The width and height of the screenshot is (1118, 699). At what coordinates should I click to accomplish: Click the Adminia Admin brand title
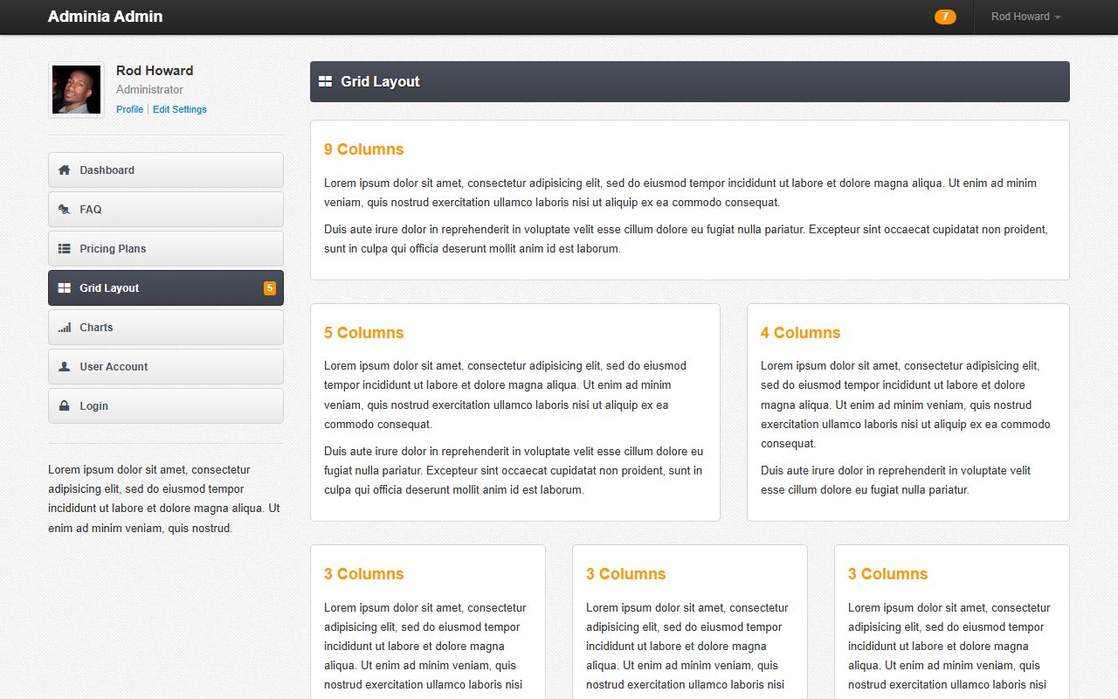tap(105, 16)
